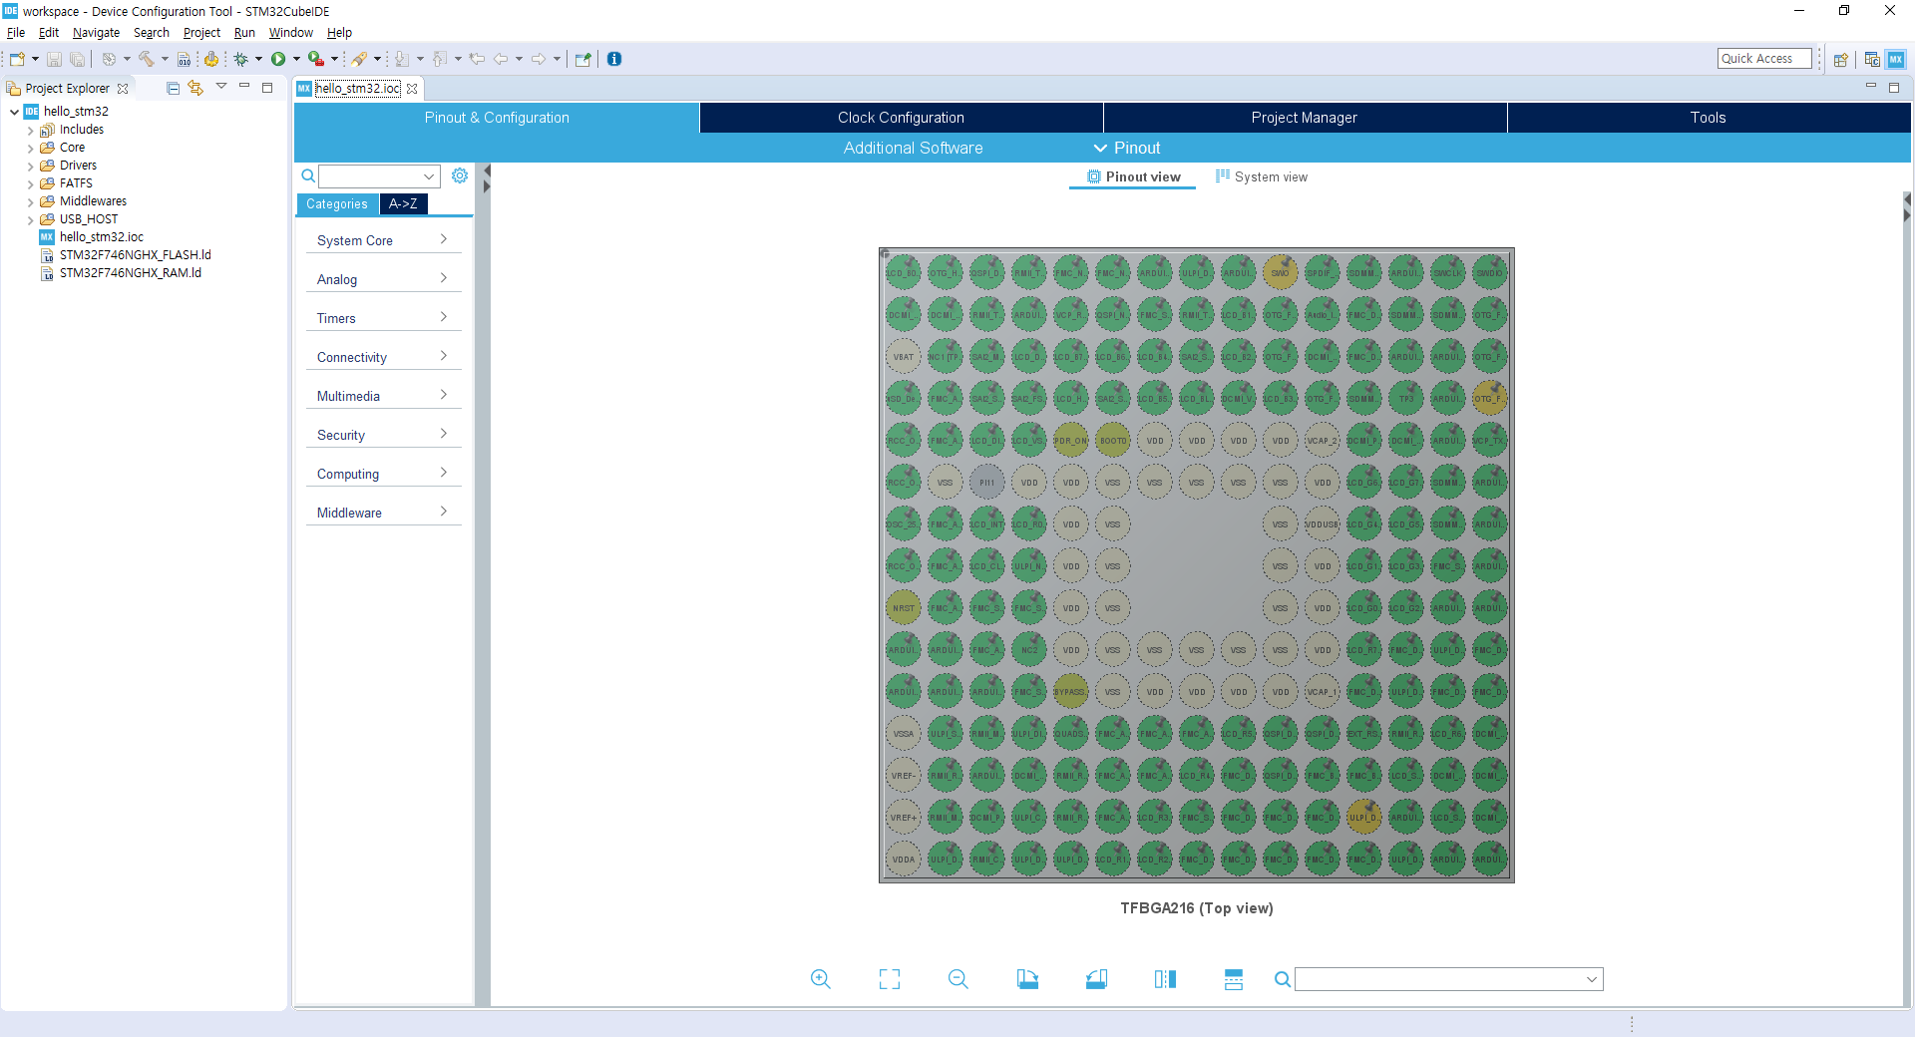Expand the Drivers folder in the tree
This screenshot has height=1037, width=1915.
tap(31, 166)
